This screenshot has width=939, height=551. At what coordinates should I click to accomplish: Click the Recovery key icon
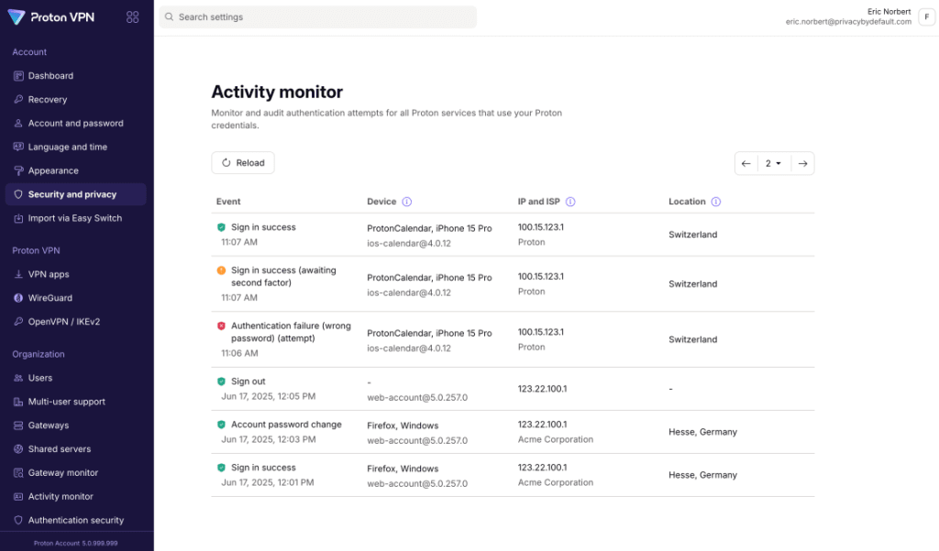[x=18, y=99]
